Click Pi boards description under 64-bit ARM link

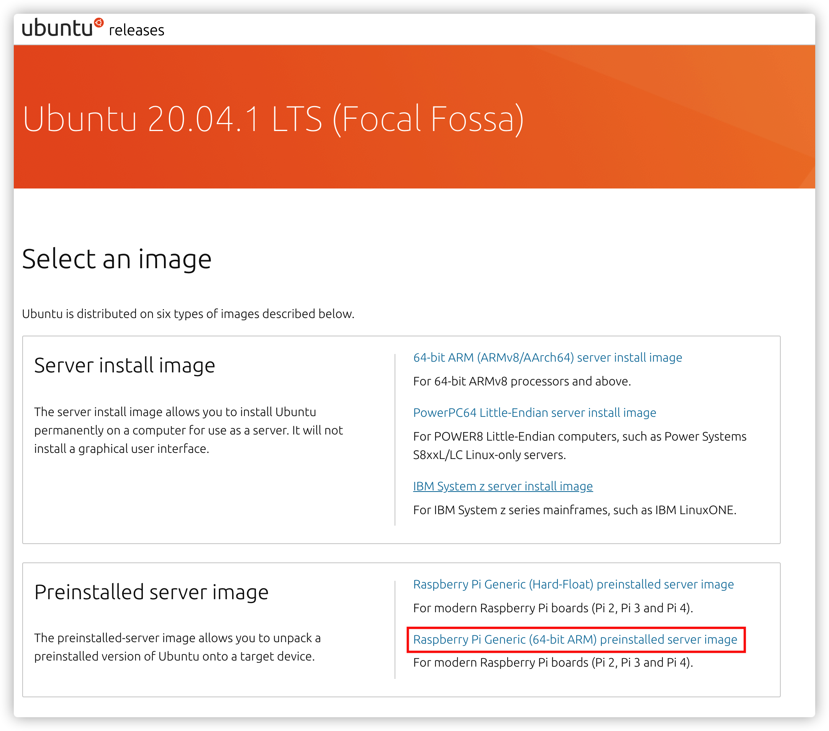click(x=553, y=662)
